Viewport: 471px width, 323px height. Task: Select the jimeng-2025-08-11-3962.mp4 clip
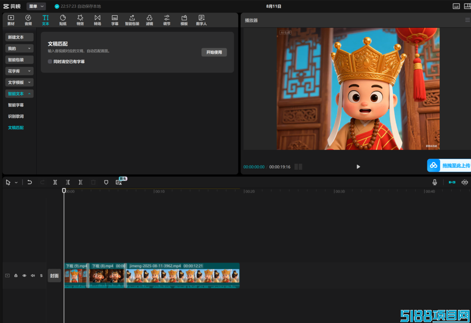click(183, 275)
